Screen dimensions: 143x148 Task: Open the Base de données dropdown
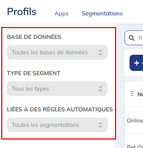point(57,52)
